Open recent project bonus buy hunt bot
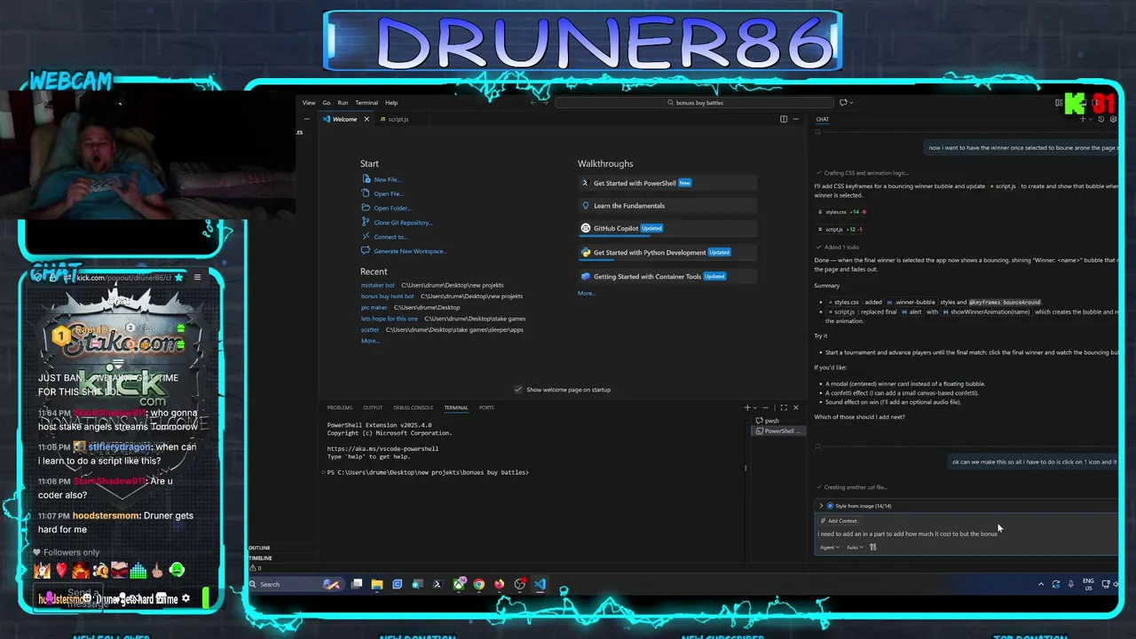1136x639 pixels. [387, 296]
